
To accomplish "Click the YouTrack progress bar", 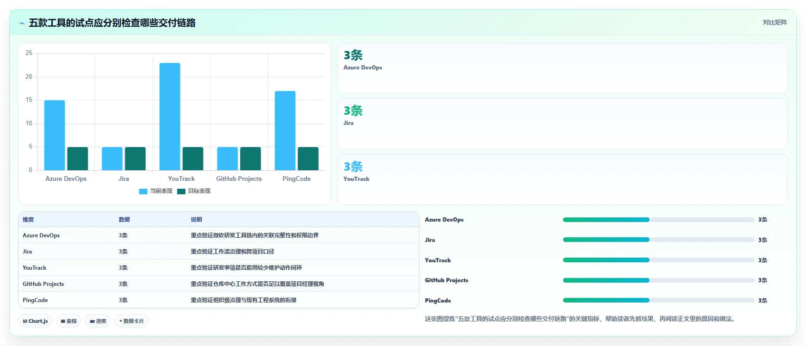I will [658, 260].
